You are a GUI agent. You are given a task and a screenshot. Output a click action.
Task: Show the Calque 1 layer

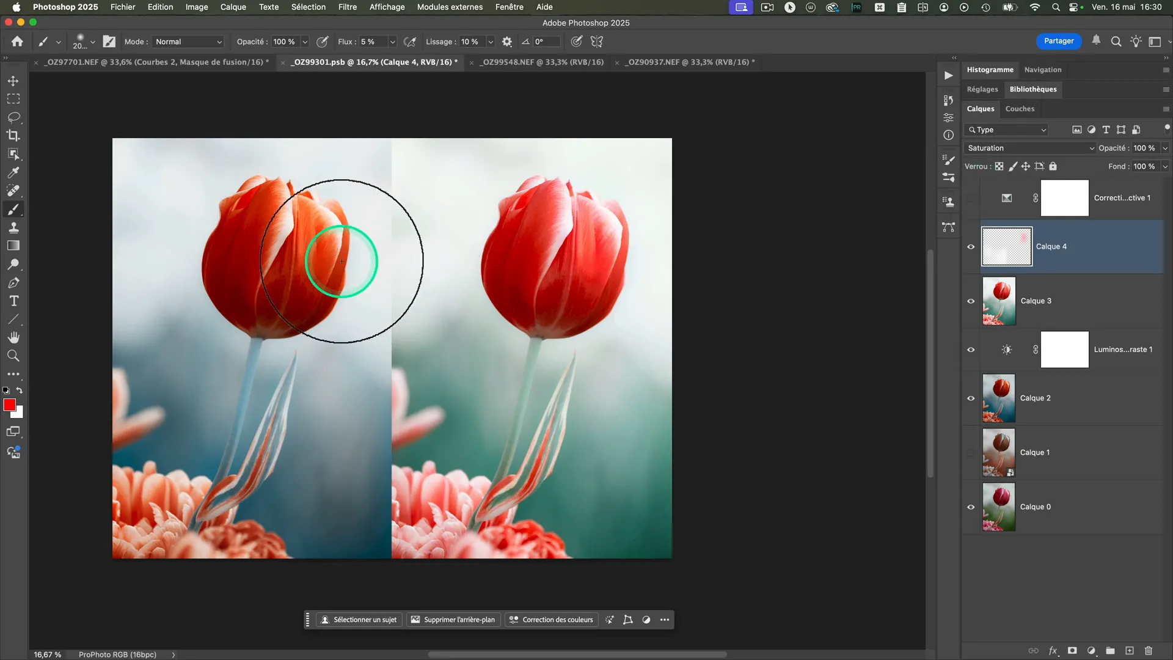tap(971, 453)
